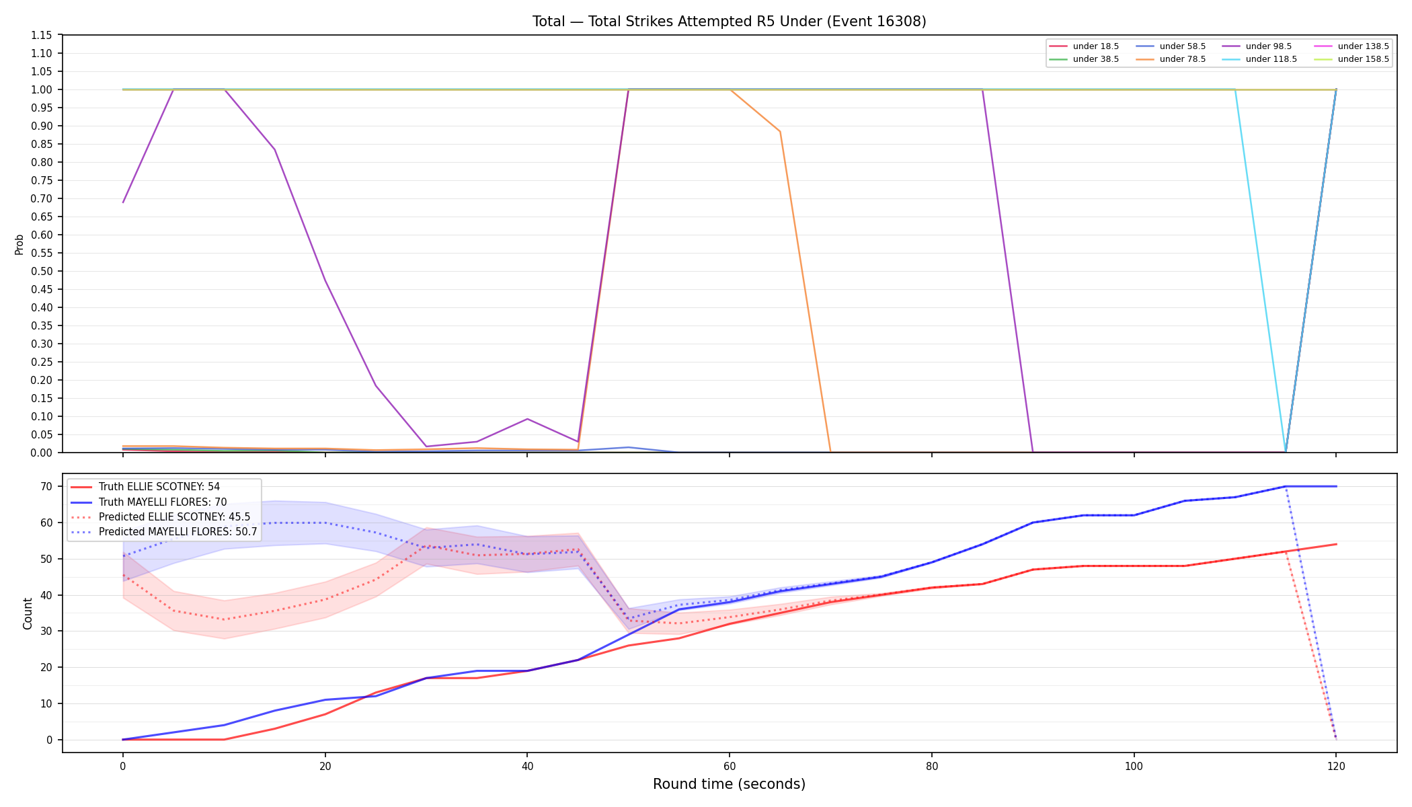Select the 'under 118.5' legend entry
This screenshot has width=1412, height=807.
pos(1259,59)
